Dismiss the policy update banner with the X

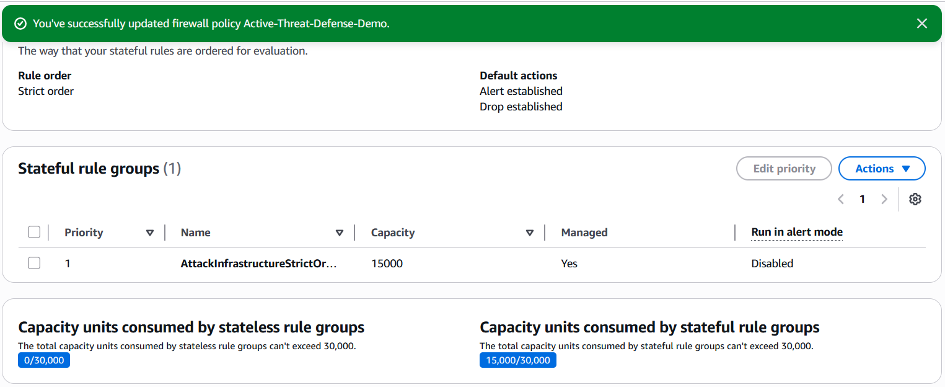(x=922, y=23)
